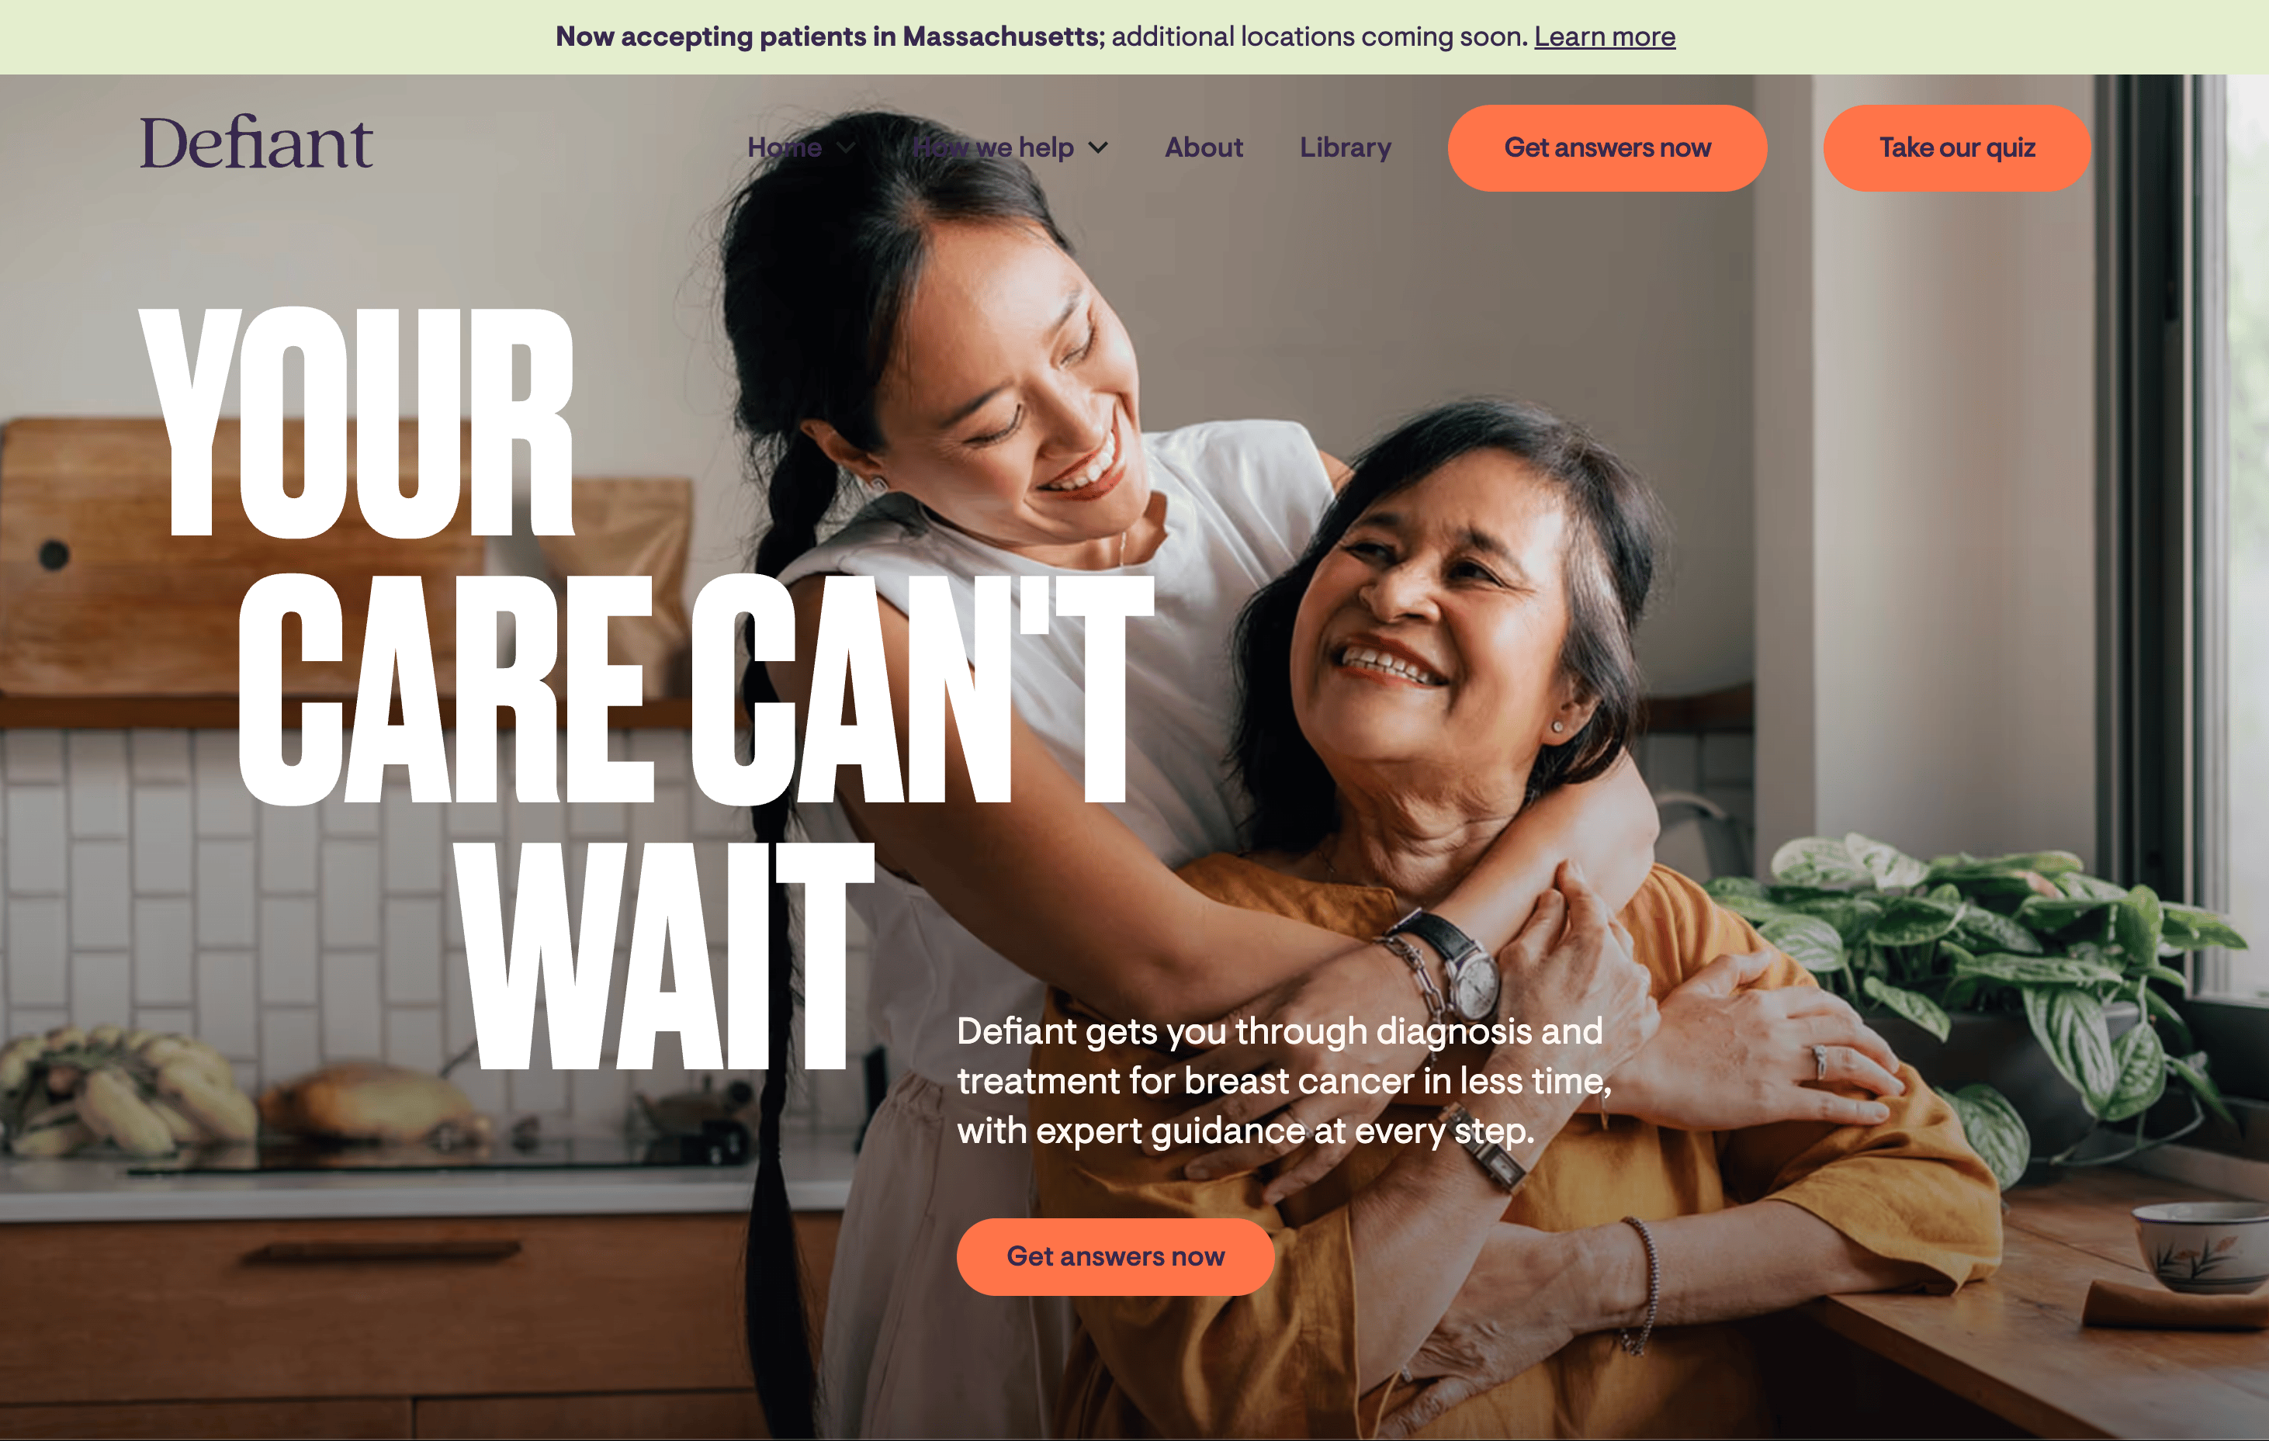Click the word WAIT in the headline

[x=664, y=956]
